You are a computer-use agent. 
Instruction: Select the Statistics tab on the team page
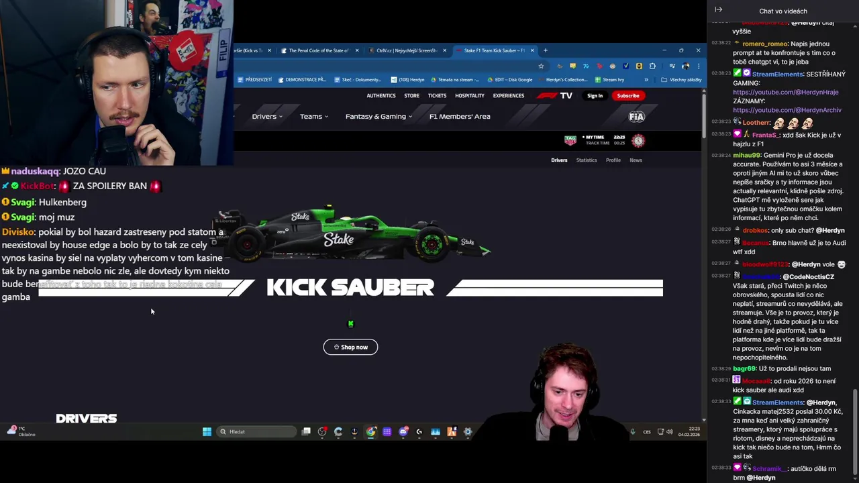pyautogui.click(x=586, y=160)
